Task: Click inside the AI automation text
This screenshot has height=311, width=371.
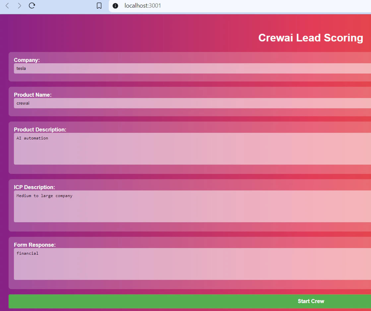Action: pyautogui.click(x=32, y=138)
